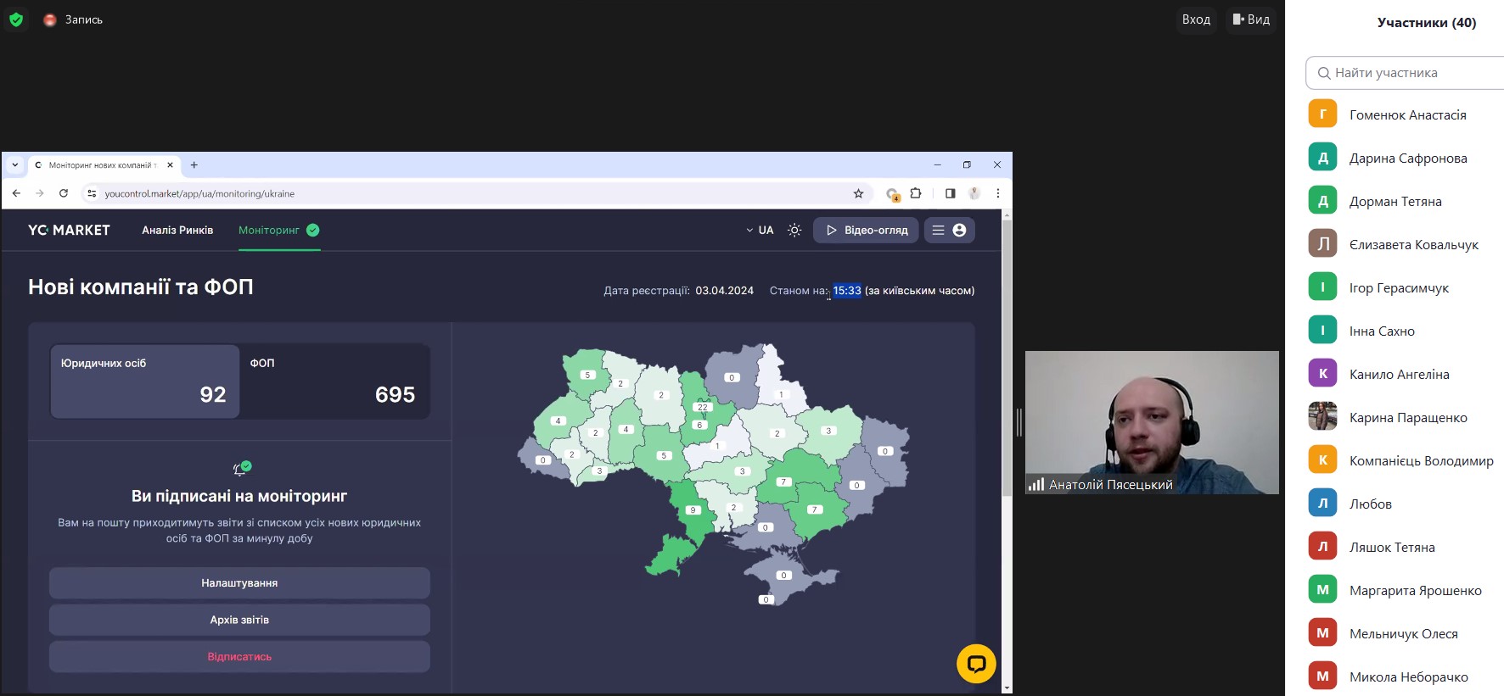Screen dimensions: 1504x696
Task: Click Відписатись to unsubscribe
Action: click(x=239, y=657)
